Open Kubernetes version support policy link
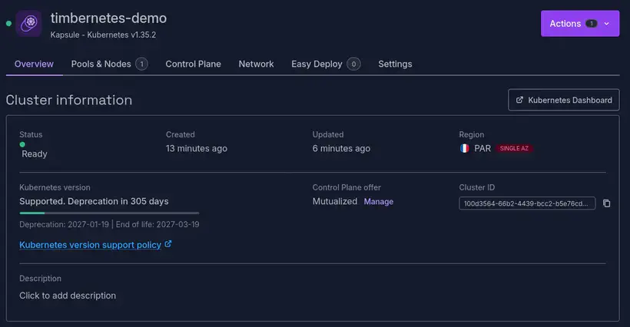630x327 pixels. tap(90, 245)
